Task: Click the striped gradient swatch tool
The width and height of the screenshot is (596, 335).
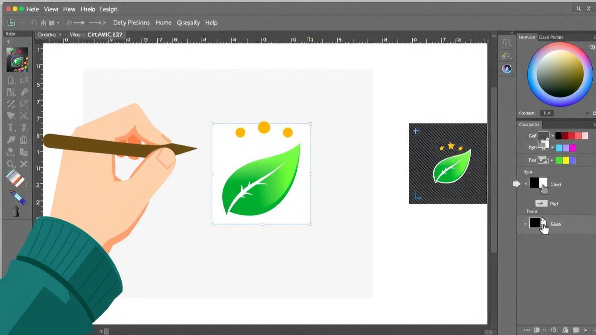Action: (16, 178)
